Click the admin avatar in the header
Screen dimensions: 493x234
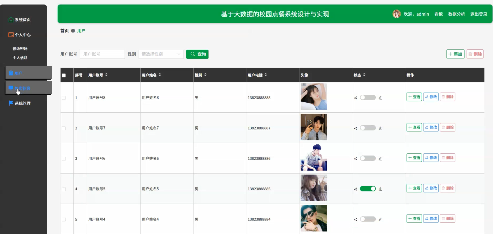(397, 14)
